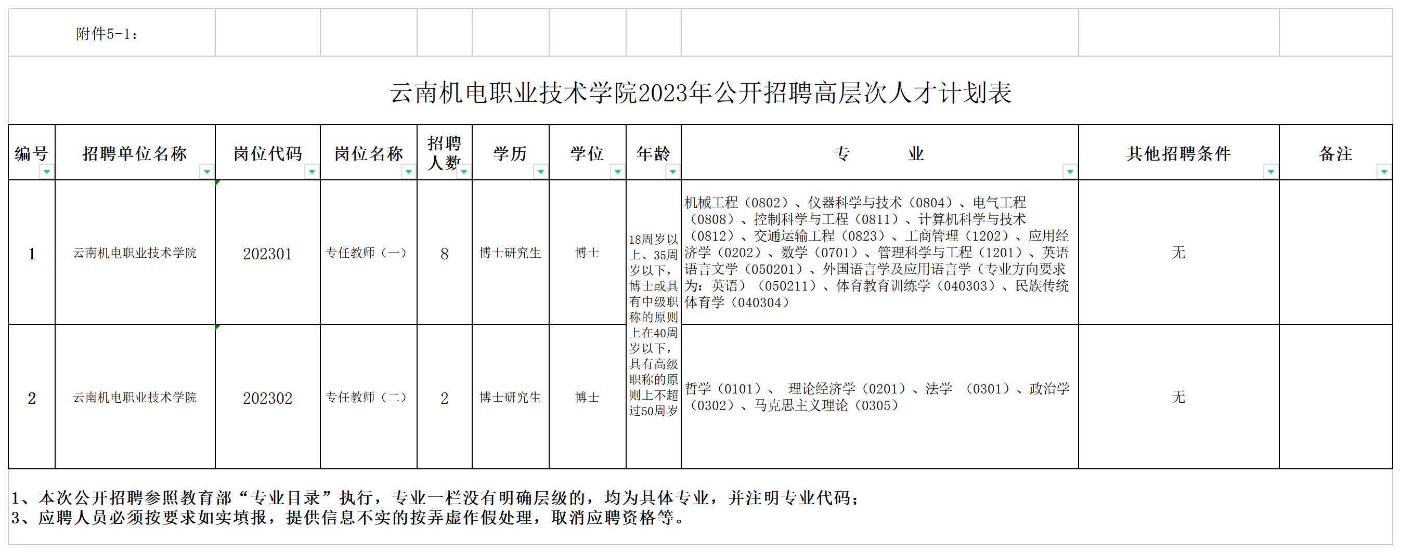Image resolution: width=1401 pixels, height=553 pixels.
Task: Select the recruit count 2 in 202302 row
Action: pyautogui.click(x=444, y=397)
